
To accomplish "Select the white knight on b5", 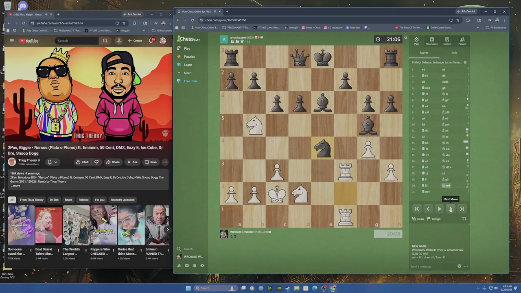I will (x=254, y=125).
